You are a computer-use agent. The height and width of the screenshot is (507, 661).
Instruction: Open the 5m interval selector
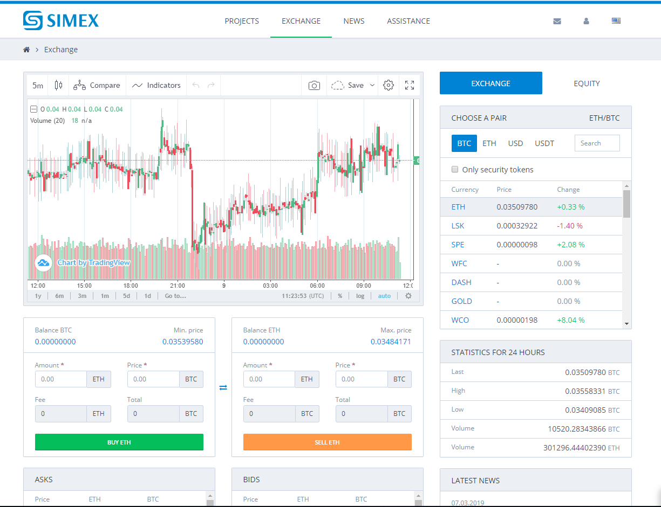pyautogui.click(x=38, y=85)
